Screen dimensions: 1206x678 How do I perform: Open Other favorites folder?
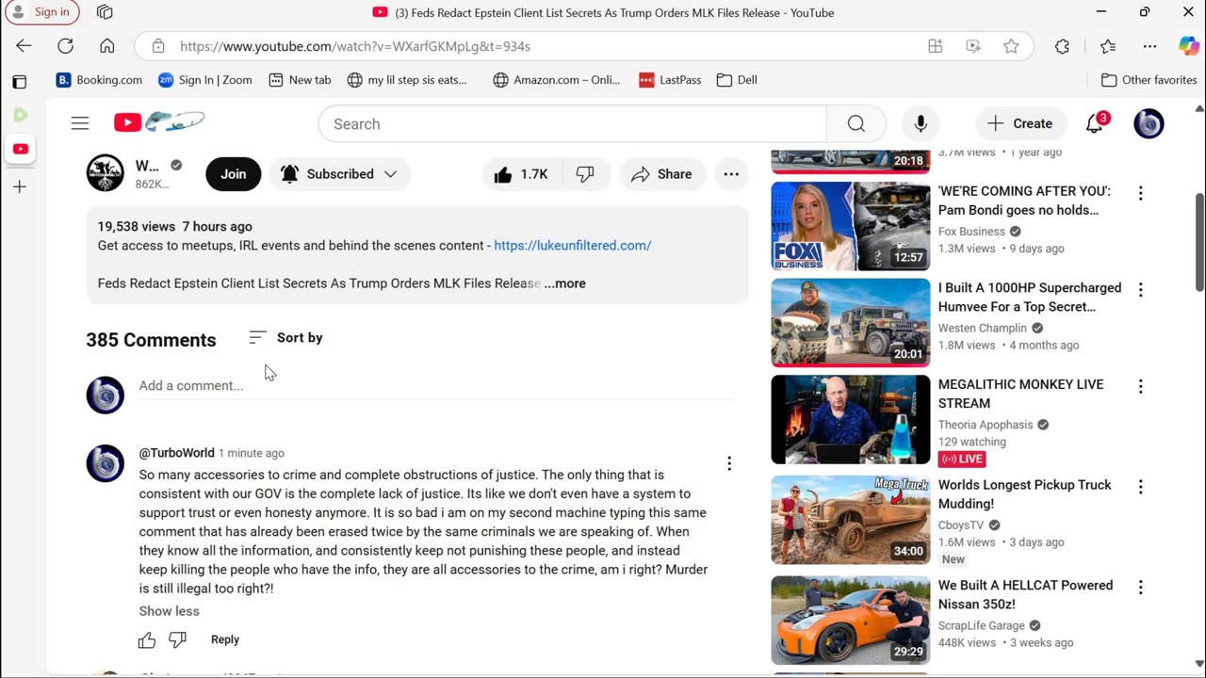point(1149,80)
